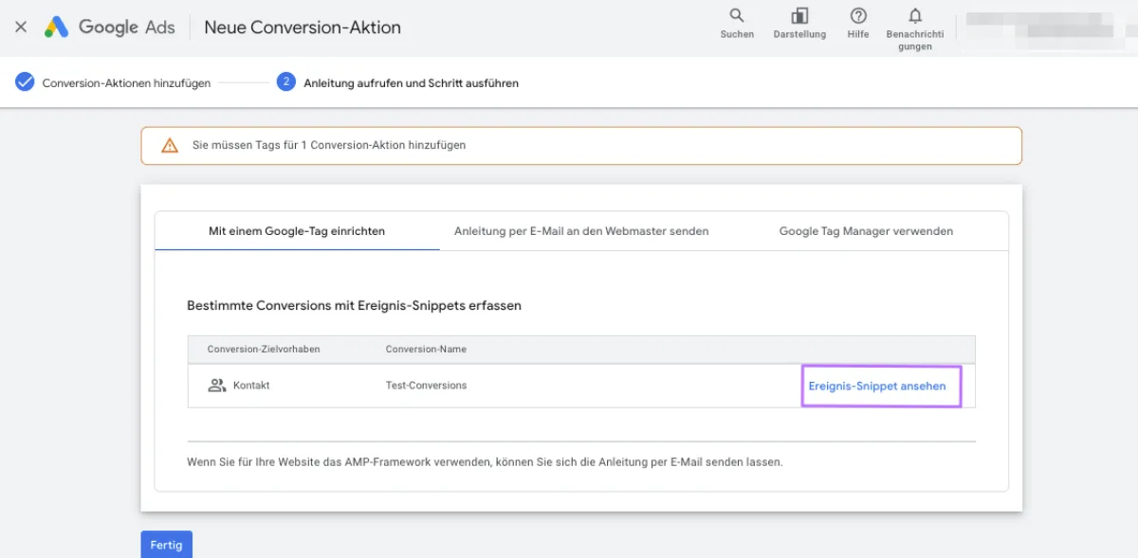Viewport: 1138px width, 558px height.
Task: Click the blue Fertig button
Action: [166, 545]
